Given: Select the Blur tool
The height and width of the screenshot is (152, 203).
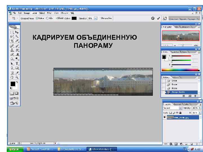Looking at the screenshot, I should [x=12, y=59].
